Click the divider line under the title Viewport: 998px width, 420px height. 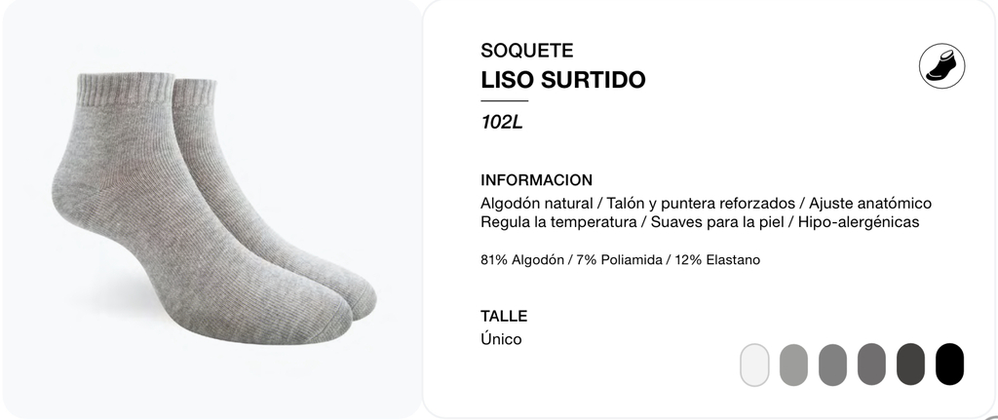[504, 100]
